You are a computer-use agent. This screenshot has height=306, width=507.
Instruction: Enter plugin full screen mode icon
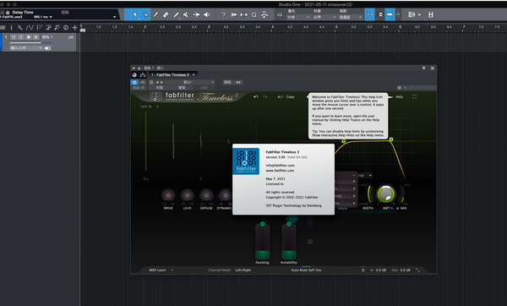pos(414,96)
